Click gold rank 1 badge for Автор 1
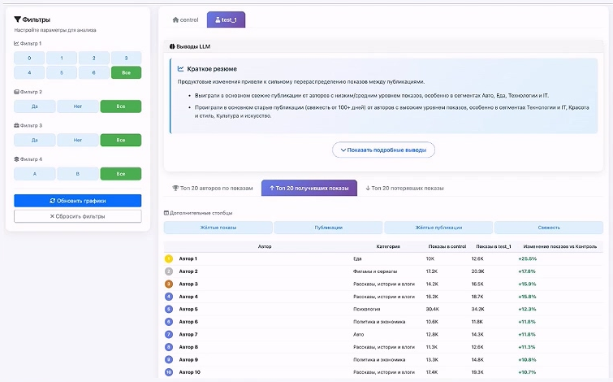 pyautogui.click(x=169, y=258)
